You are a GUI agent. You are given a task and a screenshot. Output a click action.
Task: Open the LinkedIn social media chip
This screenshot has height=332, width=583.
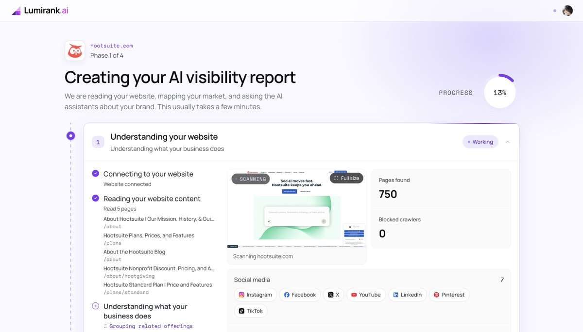coord(407,295)
